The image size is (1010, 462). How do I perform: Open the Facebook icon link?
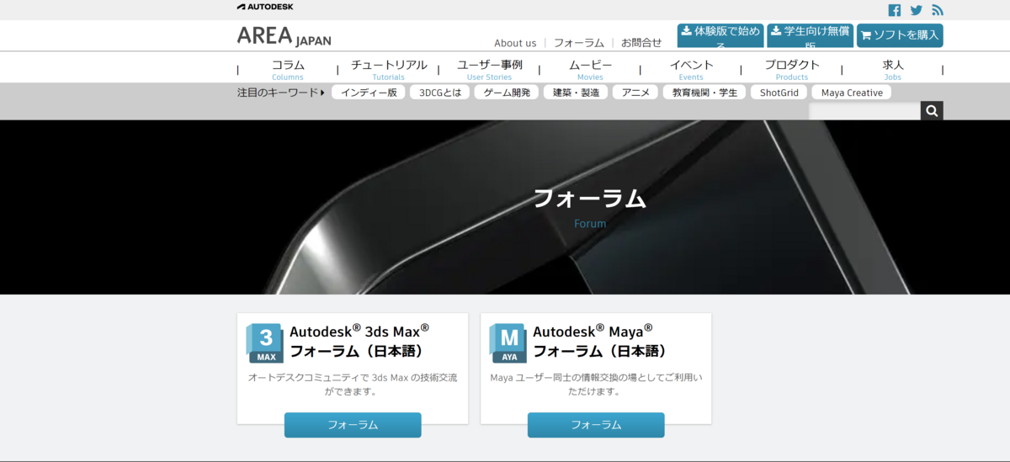pyautogui.click(x=894, y=10)
